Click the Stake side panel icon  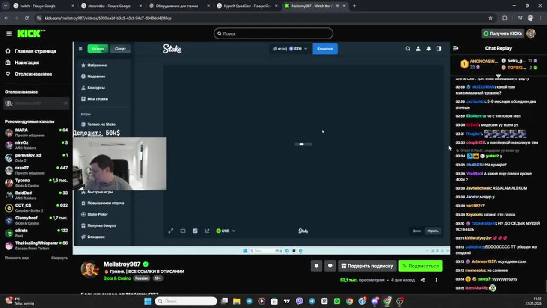(x=439, y=49)
